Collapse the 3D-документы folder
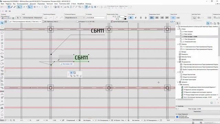The width and height of the screenshot is (220, 124). coord(178,62)
